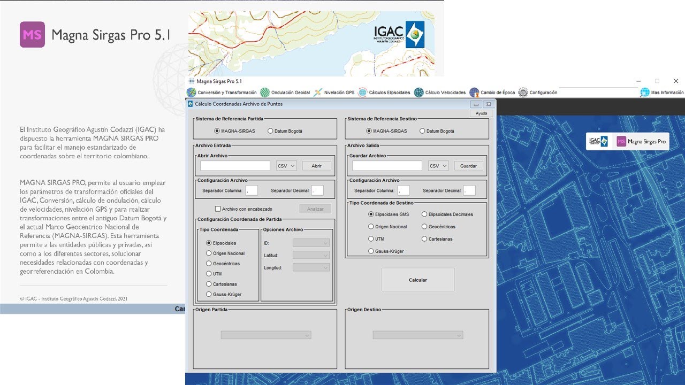Choose Gauss-Krüger destination type
The width and height of the screenshot is (685, 385).
pos(371,251)
